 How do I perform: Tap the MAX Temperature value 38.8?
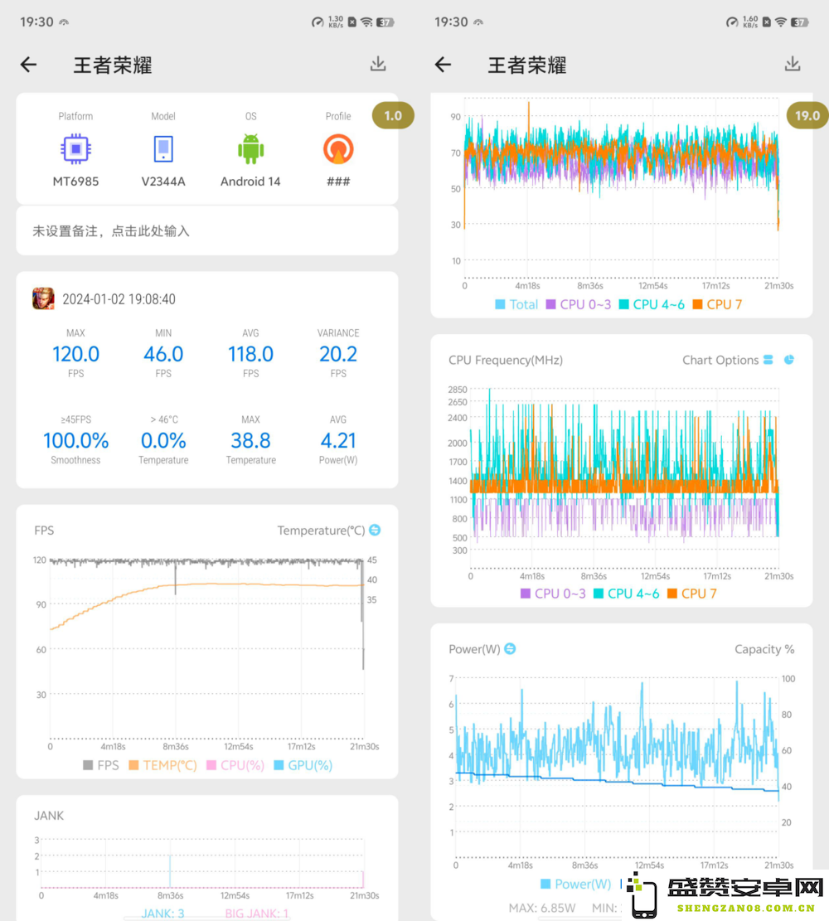tap(251, 440)
